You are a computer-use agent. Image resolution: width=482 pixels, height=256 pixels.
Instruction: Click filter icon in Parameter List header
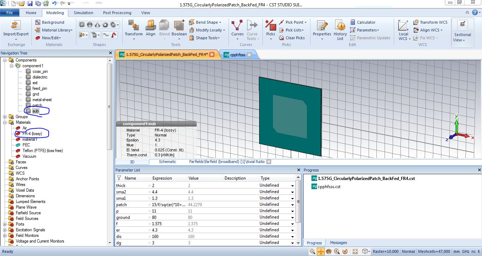119,178
